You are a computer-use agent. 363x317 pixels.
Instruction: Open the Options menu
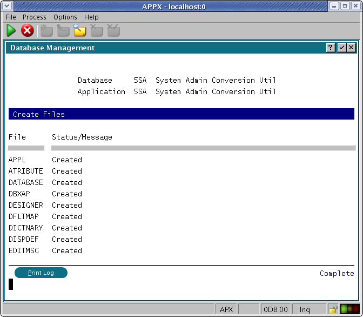point(65,17)
